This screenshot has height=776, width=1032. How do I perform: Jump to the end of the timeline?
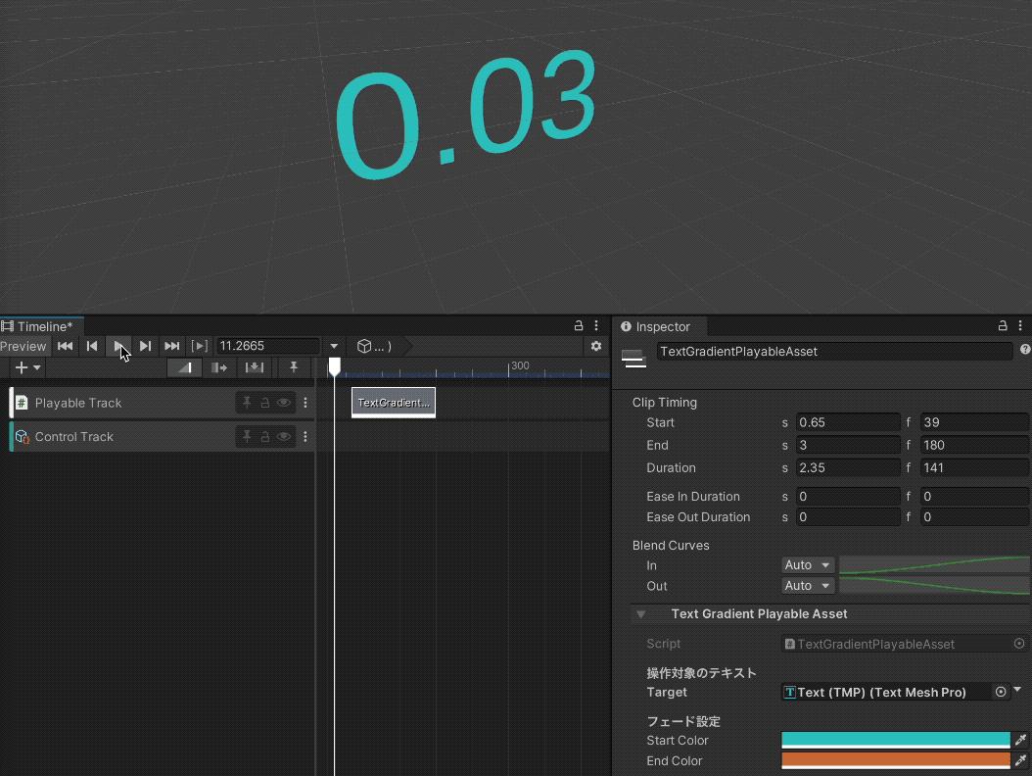click(171, 346)
